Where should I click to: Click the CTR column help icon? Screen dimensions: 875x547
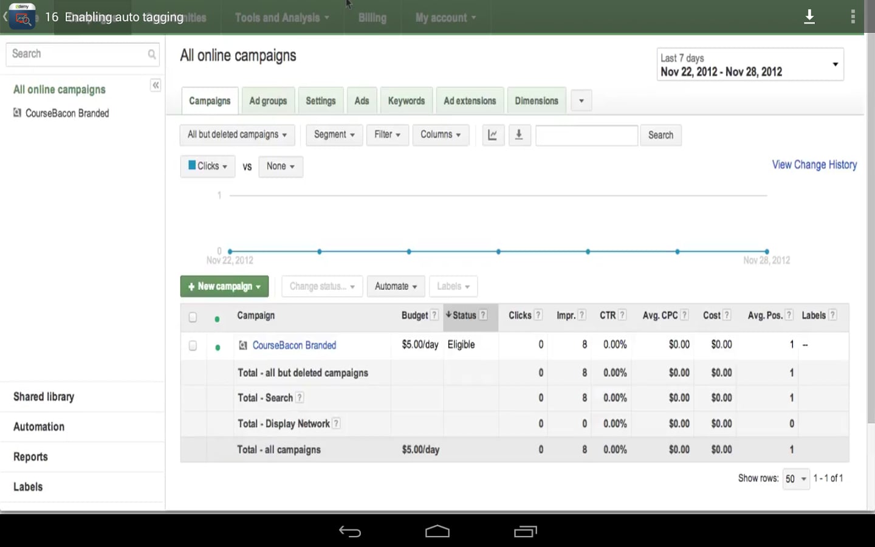pyautogui.click(x=622, y=315)
